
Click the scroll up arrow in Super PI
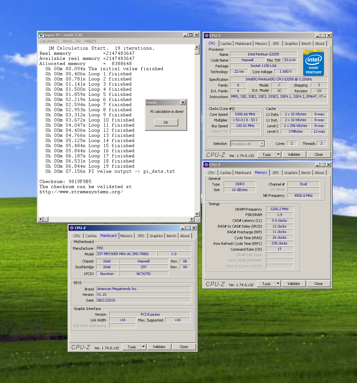pos(197,47)
